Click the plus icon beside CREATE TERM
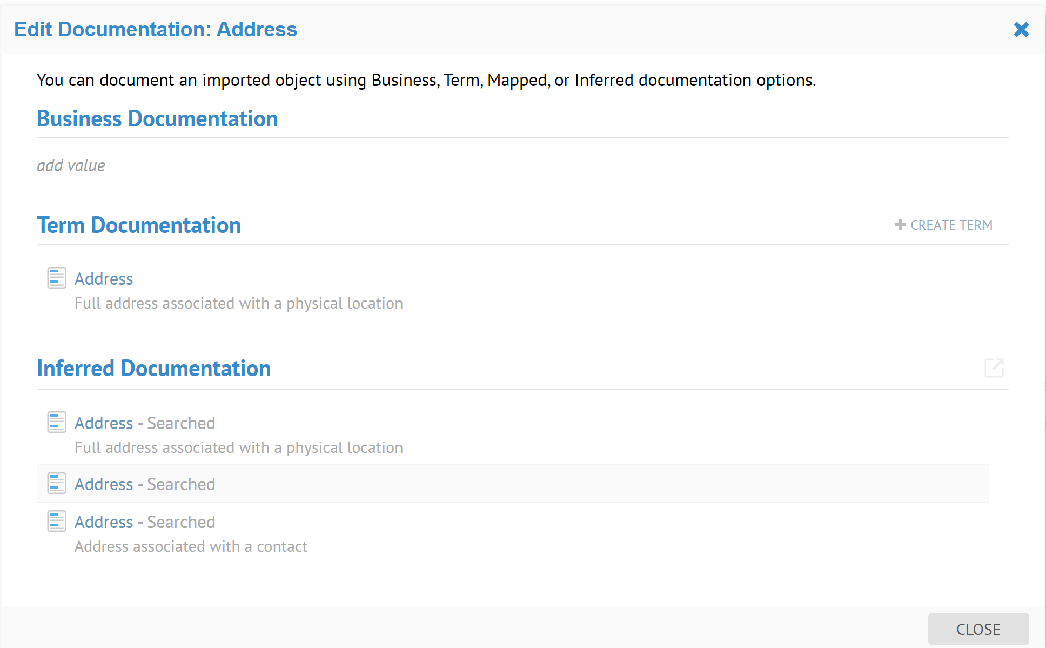Viewport: 1046px width, 648px height. pyautogui.click(x=900, y=225)
